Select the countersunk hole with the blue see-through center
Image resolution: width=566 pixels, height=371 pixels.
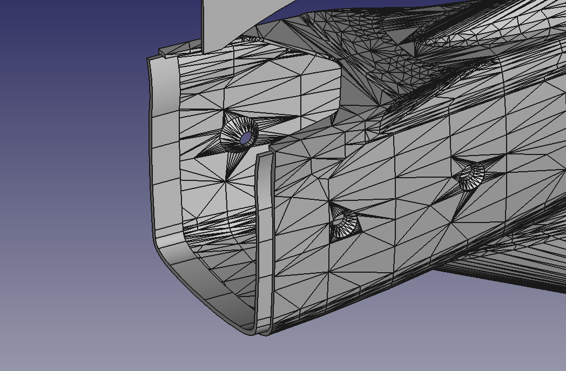tap(240, 135)
